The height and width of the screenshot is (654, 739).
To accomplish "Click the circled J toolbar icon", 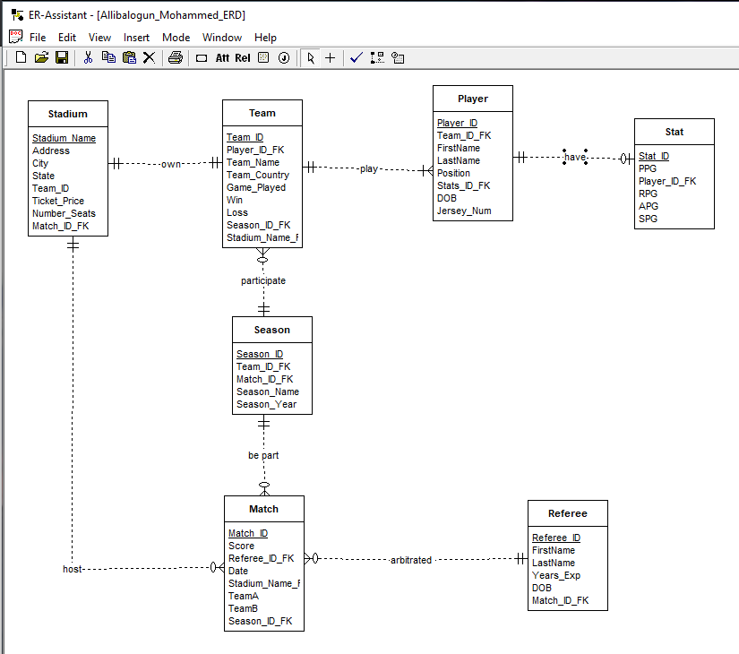I will tap(284, 57).
